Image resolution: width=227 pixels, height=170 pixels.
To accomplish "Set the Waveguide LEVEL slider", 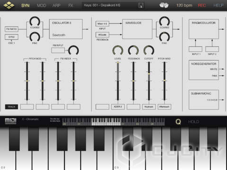I will click(x=118, y=81).
